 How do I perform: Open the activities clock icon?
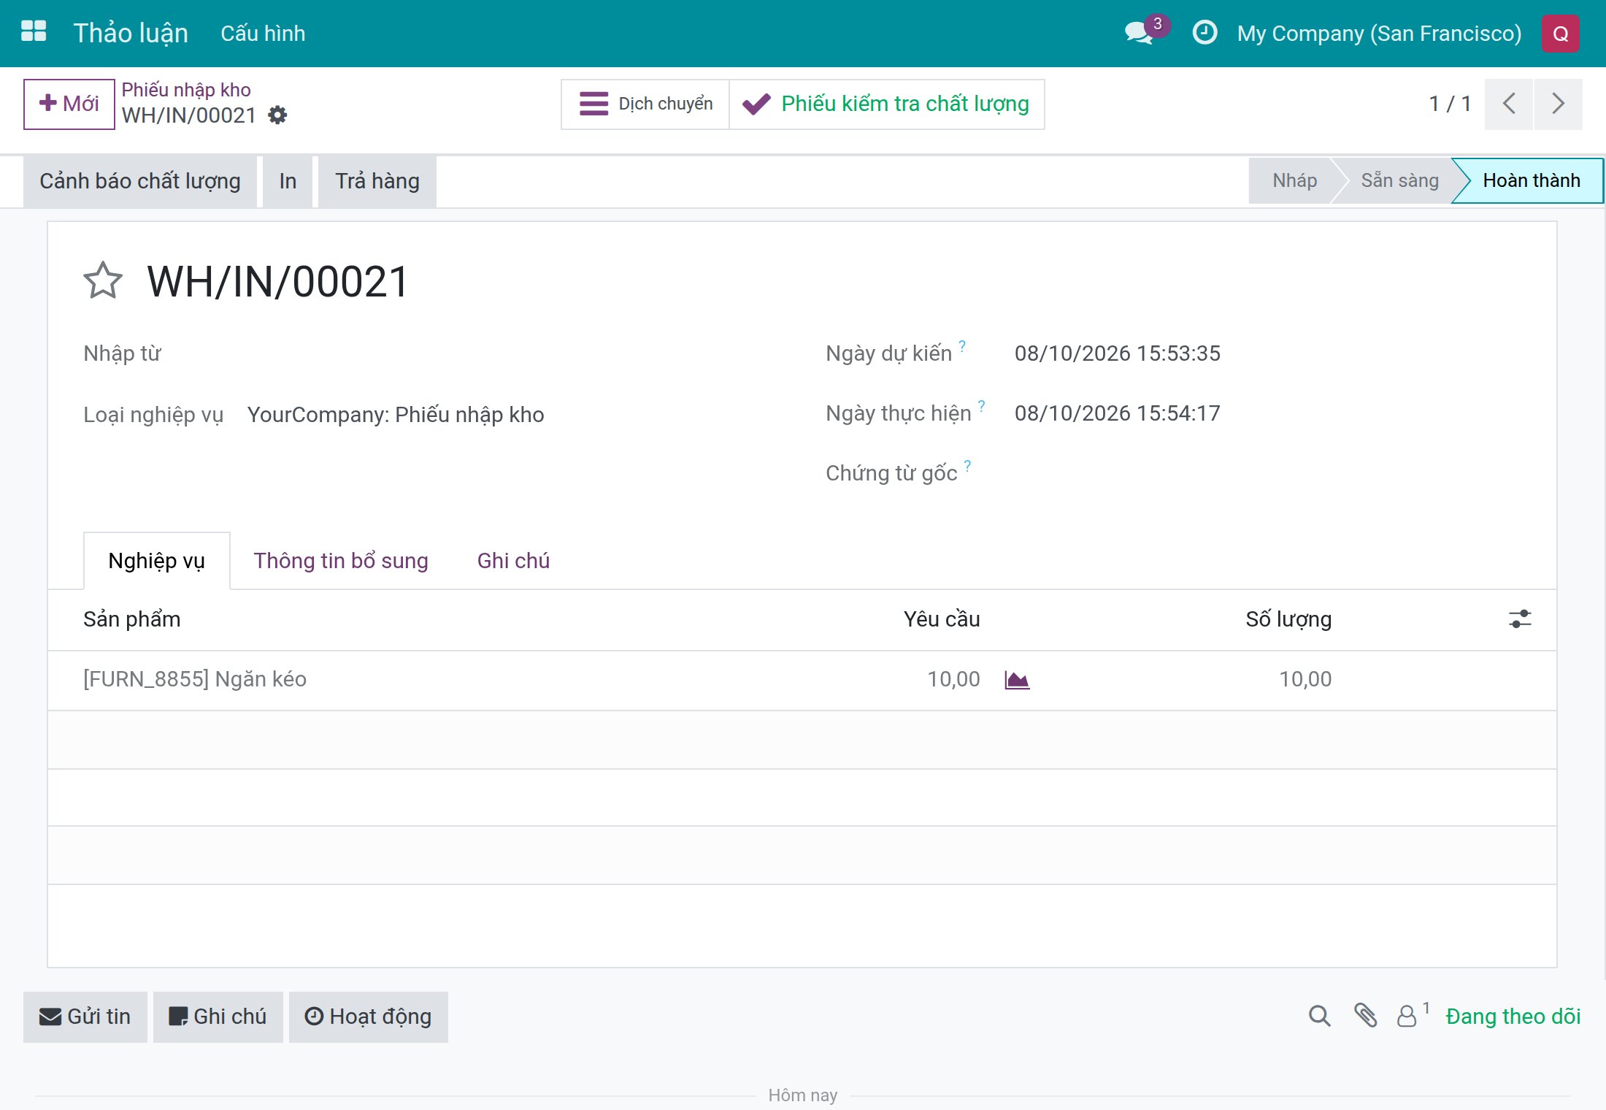coord(1204,33)
